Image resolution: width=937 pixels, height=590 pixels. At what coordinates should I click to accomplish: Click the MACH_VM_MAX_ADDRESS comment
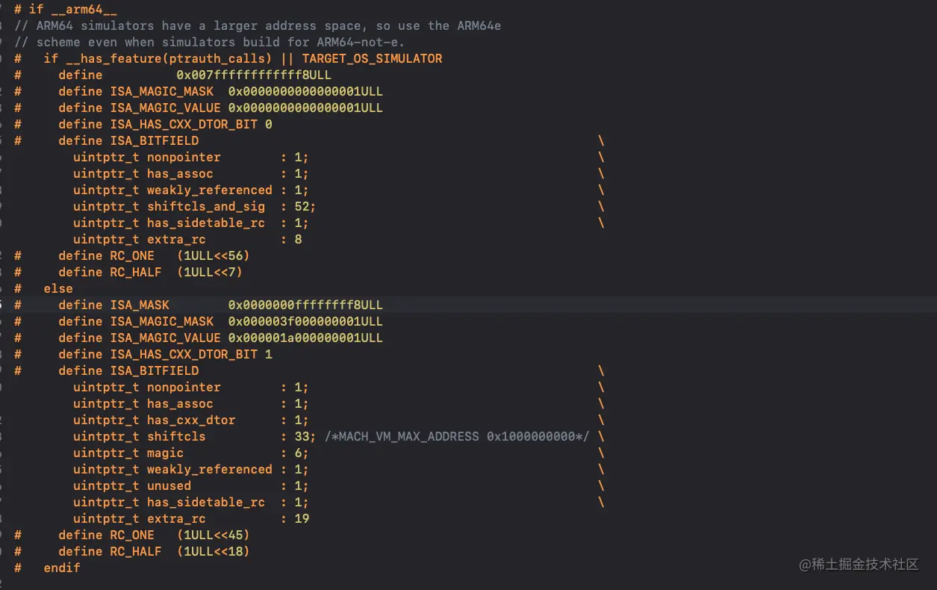457,436
